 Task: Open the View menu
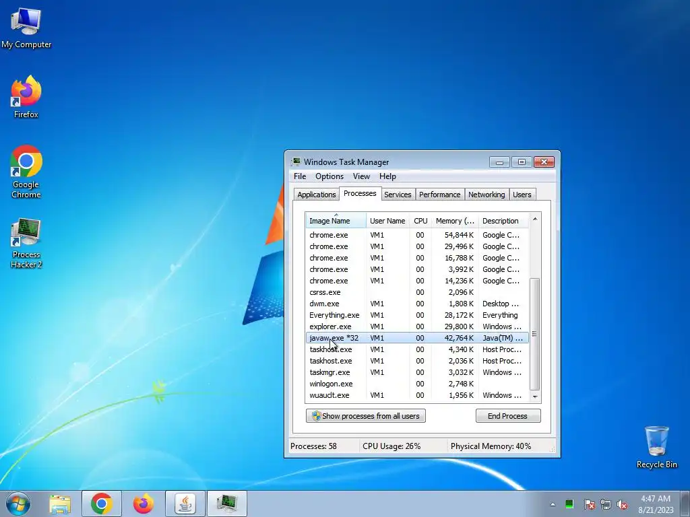coord(361,176)
